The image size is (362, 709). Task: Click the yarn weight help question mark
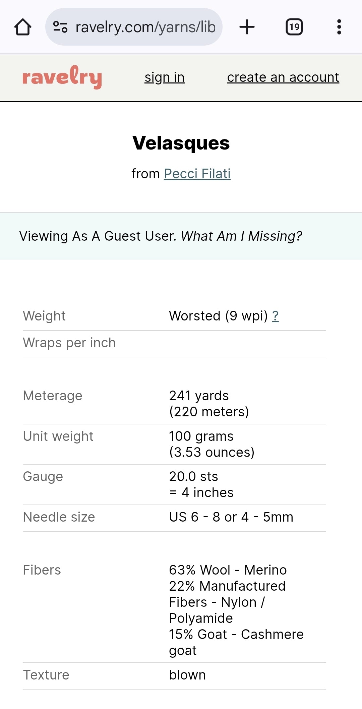tap(275, 316)
